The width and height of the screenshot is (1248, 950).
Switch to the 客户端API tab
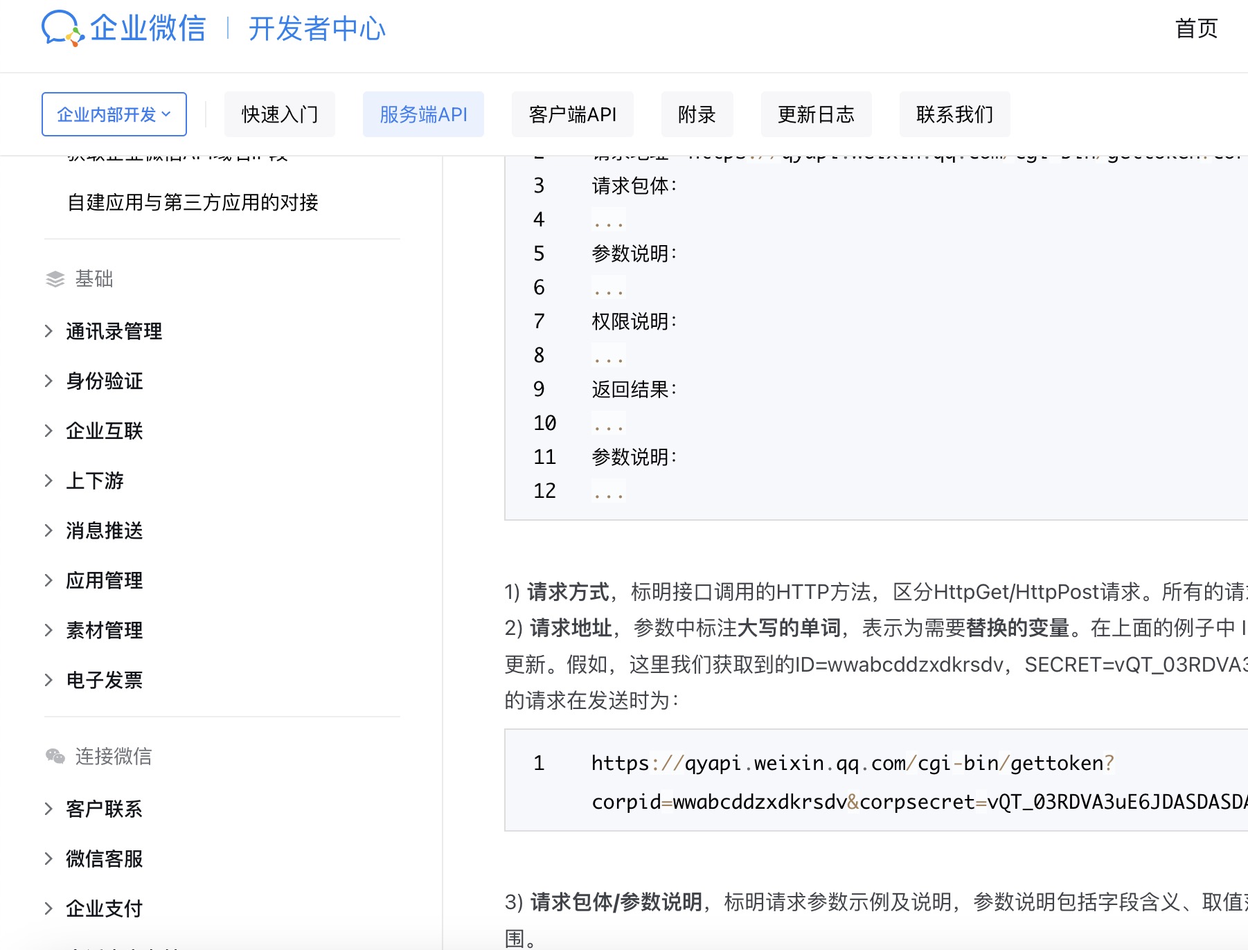pos(572,114)
